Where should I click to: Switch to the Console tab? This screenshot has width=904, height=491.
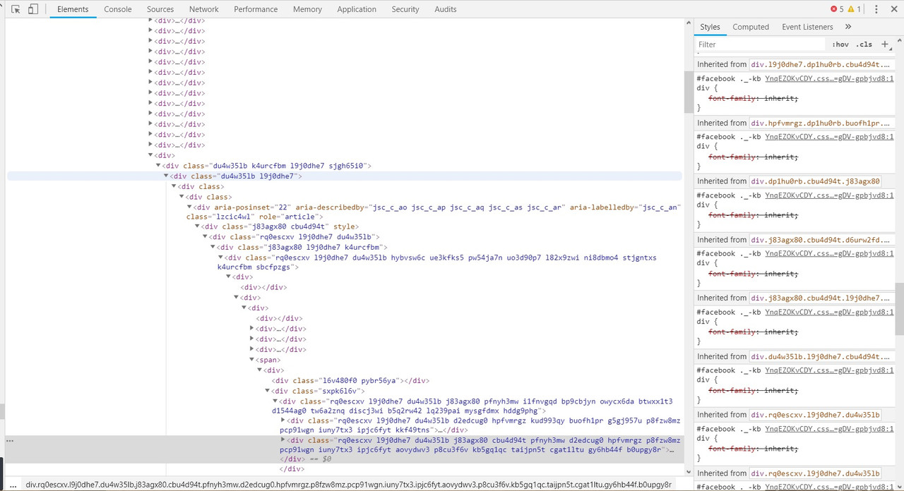tap(118, 9)
